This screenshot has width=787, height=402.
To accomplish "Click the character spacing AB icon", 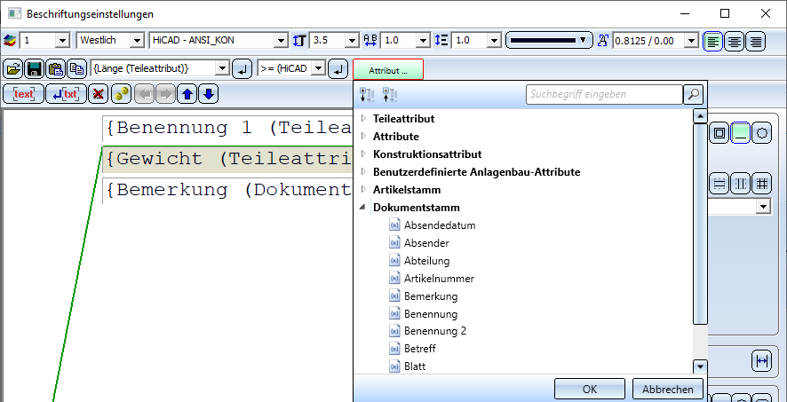I will [x=370, y=41].
